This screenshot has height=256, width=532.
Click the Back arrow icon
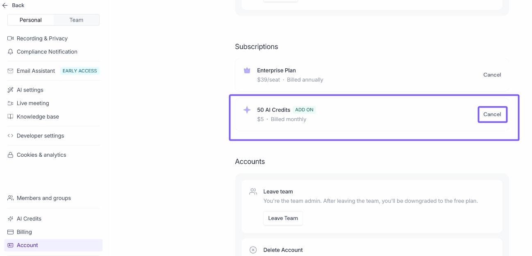[x=5, y=5]
